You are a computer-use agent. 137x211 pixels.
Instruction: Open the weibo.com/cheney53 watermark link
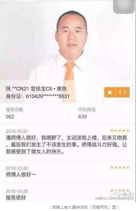click(x=114, y=198)
